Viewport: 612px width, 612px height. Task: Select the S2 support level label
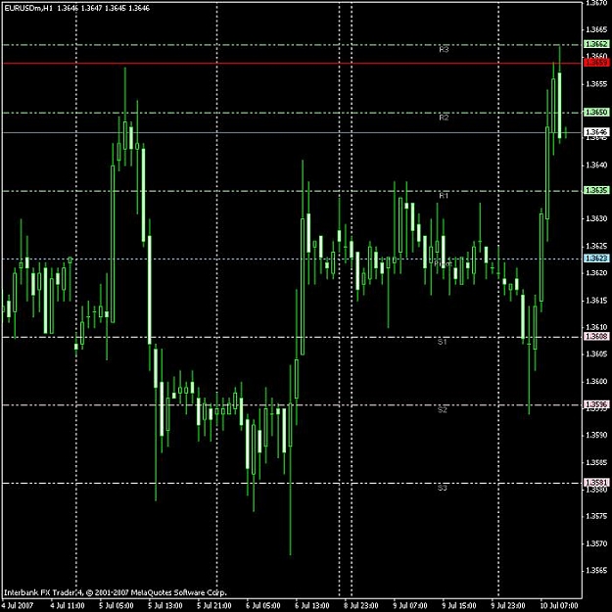[x=443, y=409]
